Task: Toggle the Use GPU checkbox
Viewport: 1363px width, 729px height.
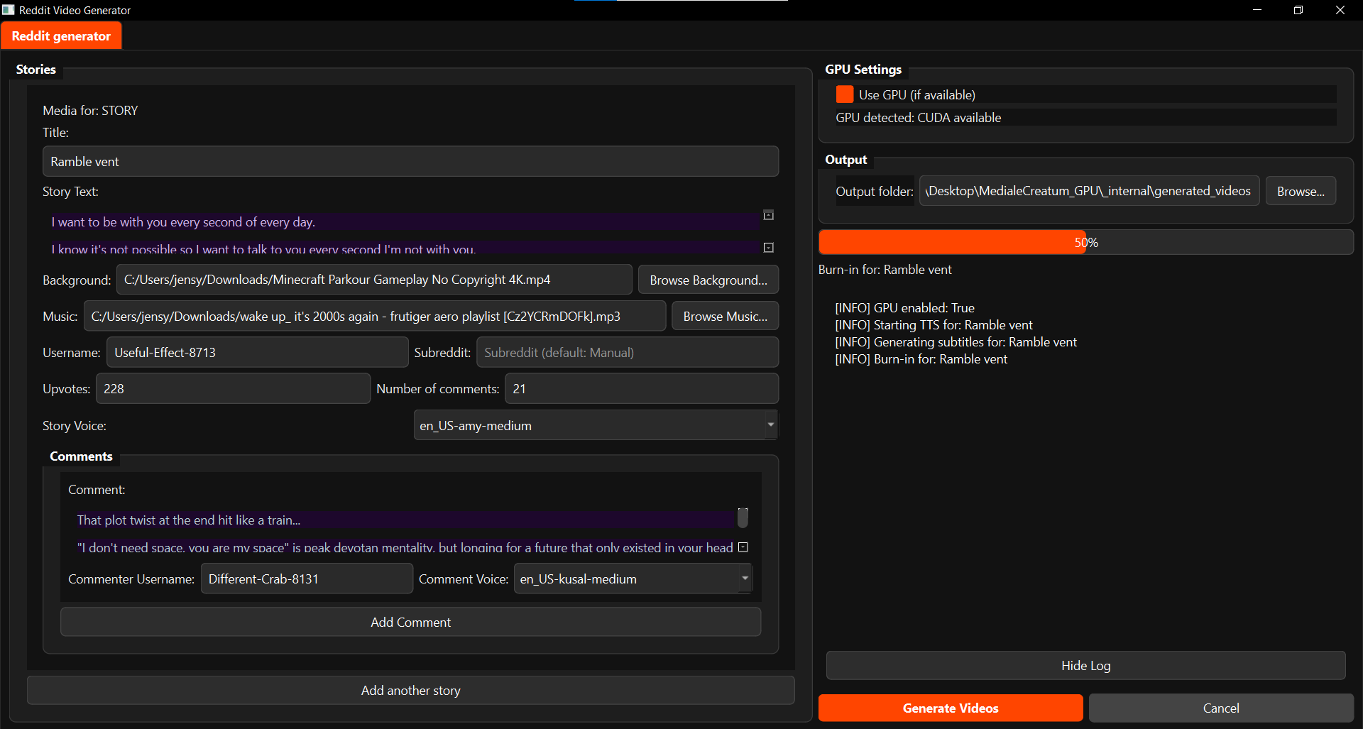Action: (x=845, y=94)
